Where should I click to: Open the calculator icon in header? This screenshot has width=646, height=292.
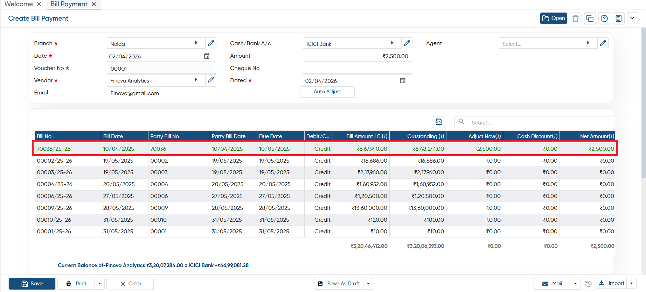coord(619,19)
